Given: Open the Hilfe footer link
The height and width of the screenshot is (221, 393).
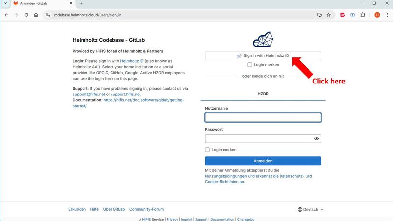Looking at the screenshot, I should 94,209.
